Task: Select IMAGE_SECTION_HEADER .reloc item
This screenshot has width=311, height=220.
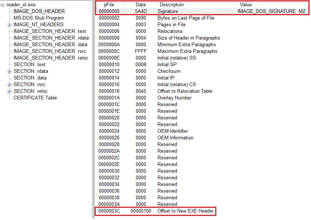Action: pos(51,58)
